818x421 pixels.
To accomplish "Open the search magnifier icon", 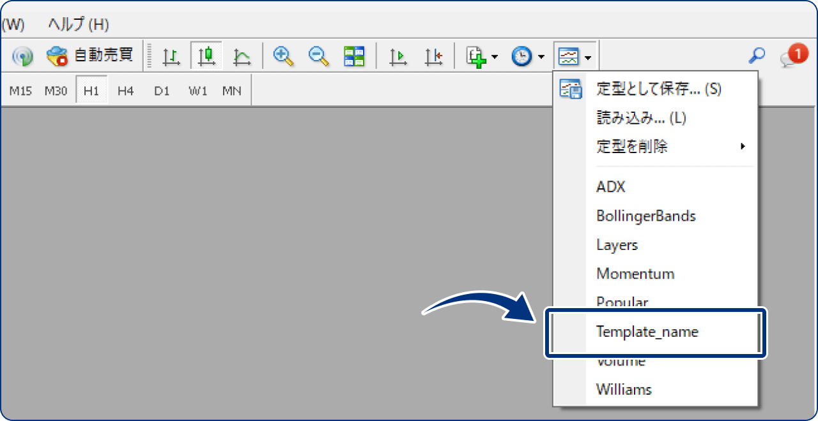I will 757,56.
